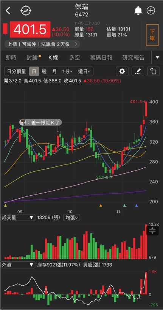163x310 pixels.
Task: Toggle the 日分價量 view
Action: pos(17,71)
